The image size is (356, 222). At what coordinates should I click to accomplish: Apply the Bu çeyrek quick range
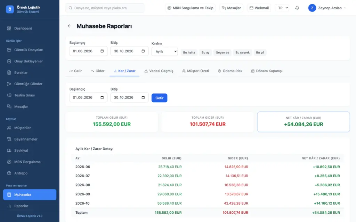click(x=242, y=53)
